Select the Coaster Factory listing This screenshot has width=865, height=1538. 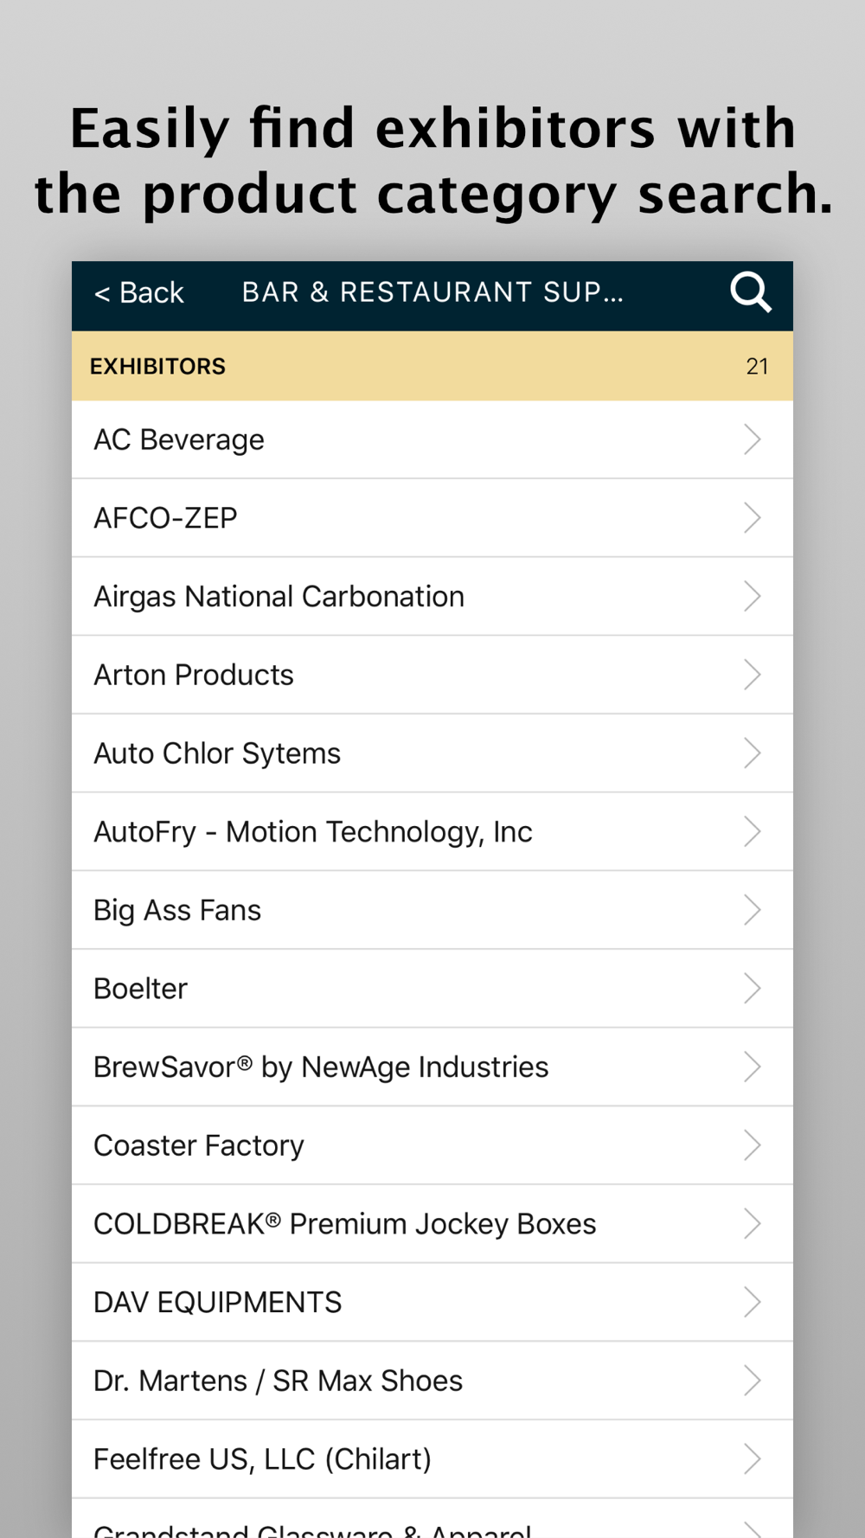click(x=199, y=1145)
